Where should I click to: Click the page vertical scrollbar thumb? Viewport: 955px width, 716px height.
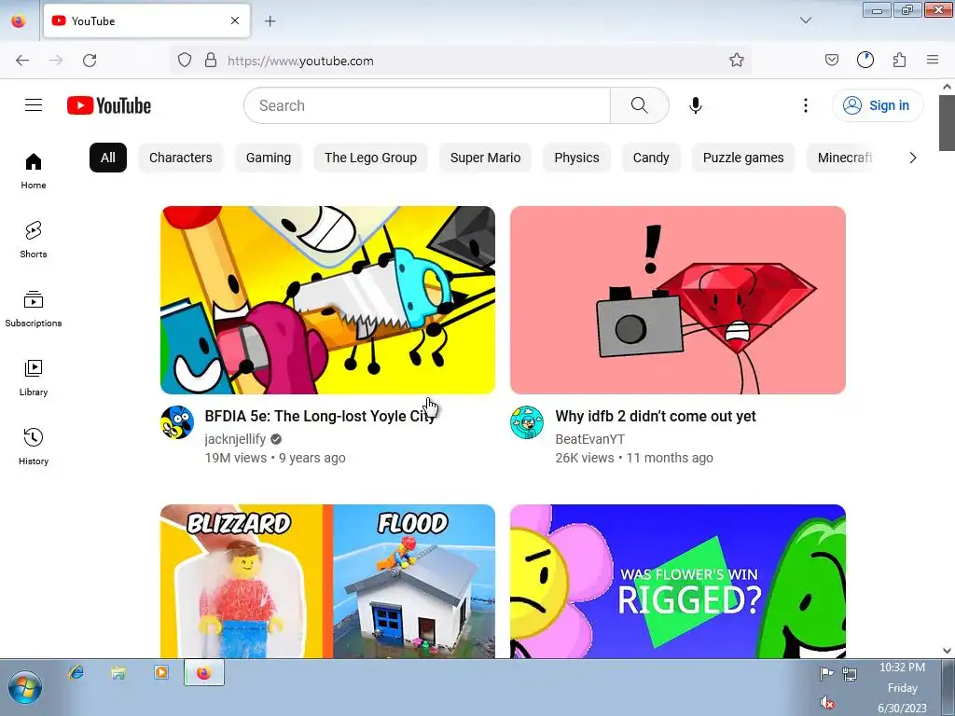click(947, 122)
